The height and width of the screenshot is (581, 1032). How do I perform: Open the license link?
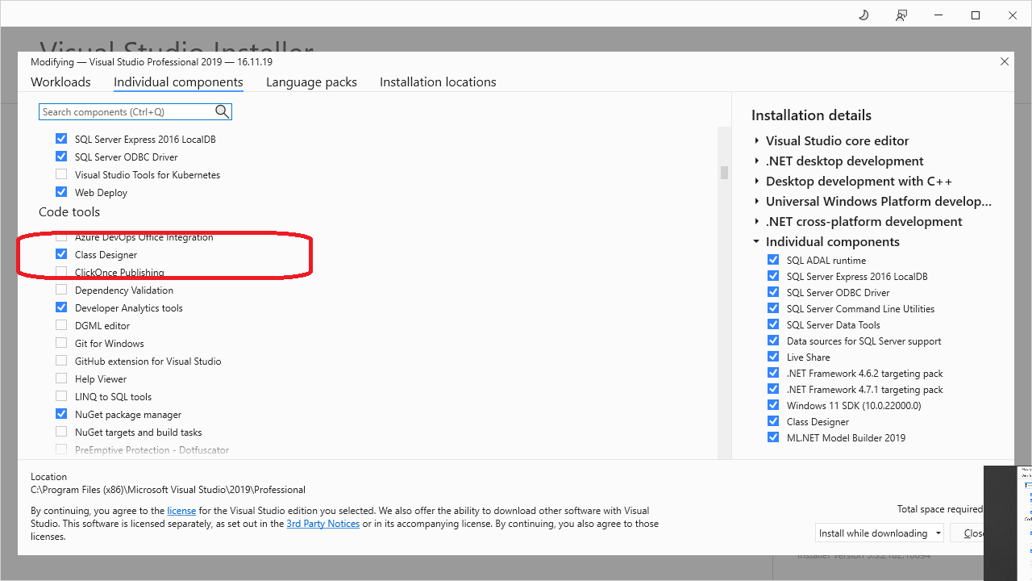coord(181,511)
